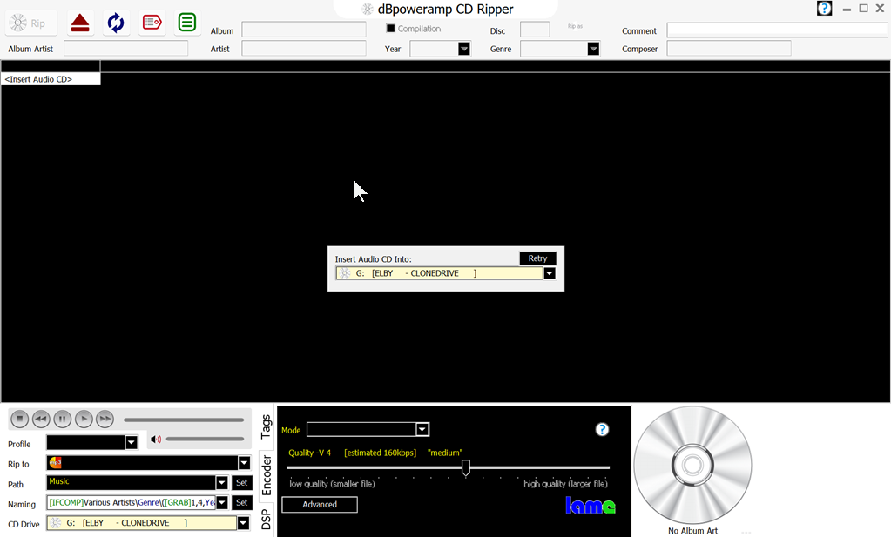Click the red Eject CD icon
Viewport: 891px width, 537px height.
tap(80, 23)
